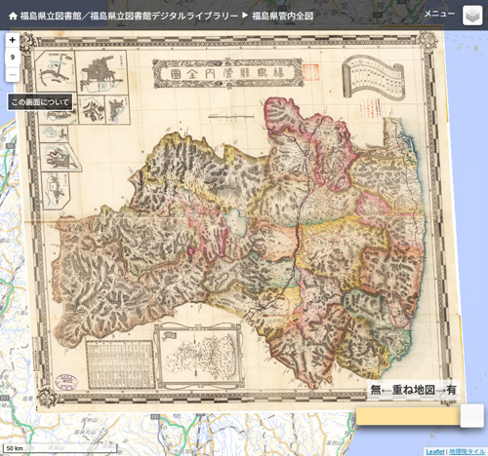The height and width of the screenshot is (456, 488).
Task: Click the 重ね地図 slider label
Action: (x=413, y=390)
